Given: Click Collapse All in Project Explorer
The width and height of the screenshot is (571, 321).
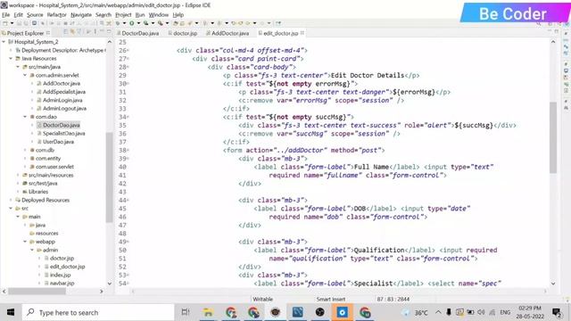Looking at the screenshot, I should tap(66, 32).
